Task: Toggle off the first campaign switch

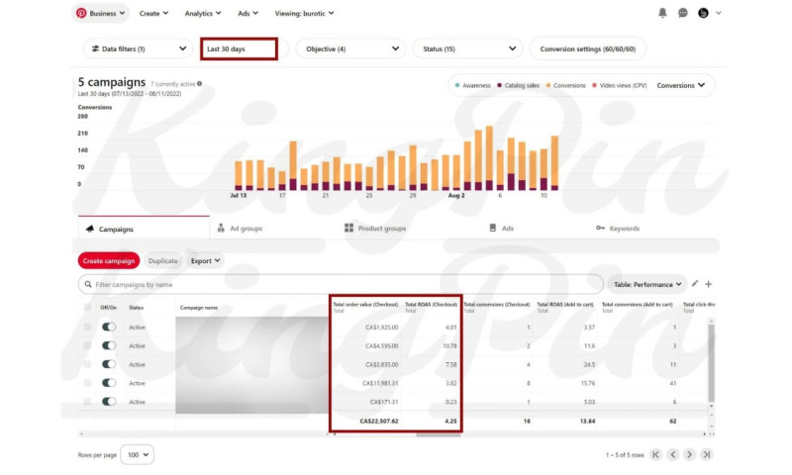Action: [x=109, y=327]
